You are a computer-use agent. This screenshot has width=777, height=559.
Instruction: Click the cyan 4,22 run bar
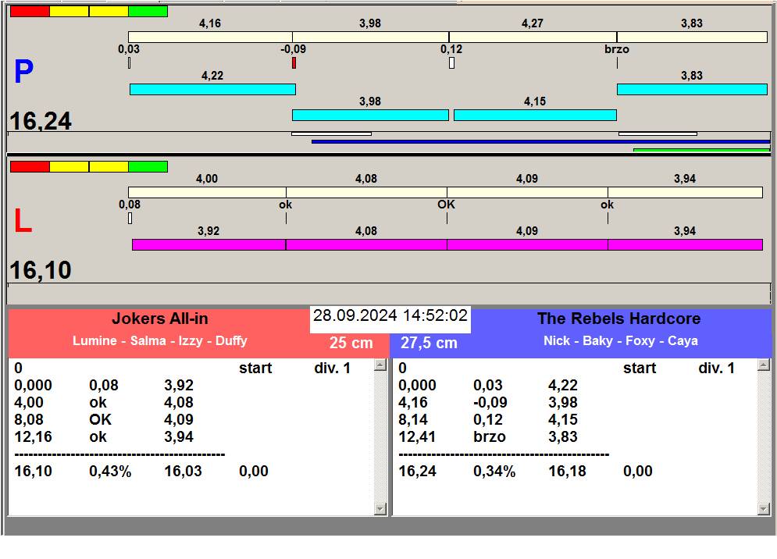[212, 90]
